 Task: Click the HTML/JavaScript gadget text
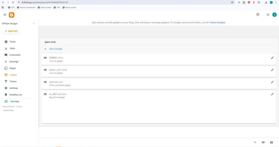tap(60, 85)
